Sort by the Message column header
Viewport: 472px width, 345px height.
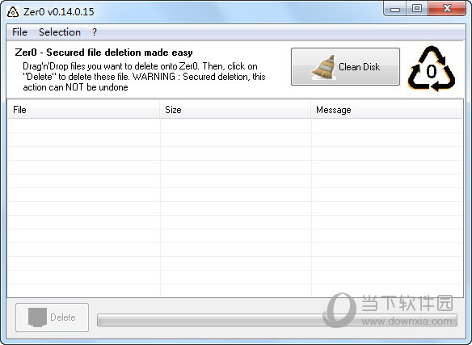click(386, 110)
